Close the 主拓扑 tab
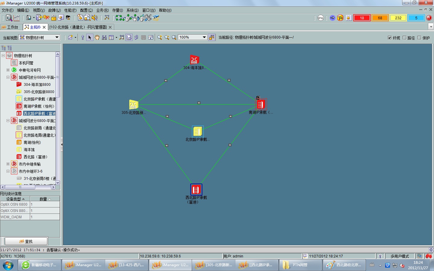Screen dimensions: 434x271 click(x=44, y=27)
